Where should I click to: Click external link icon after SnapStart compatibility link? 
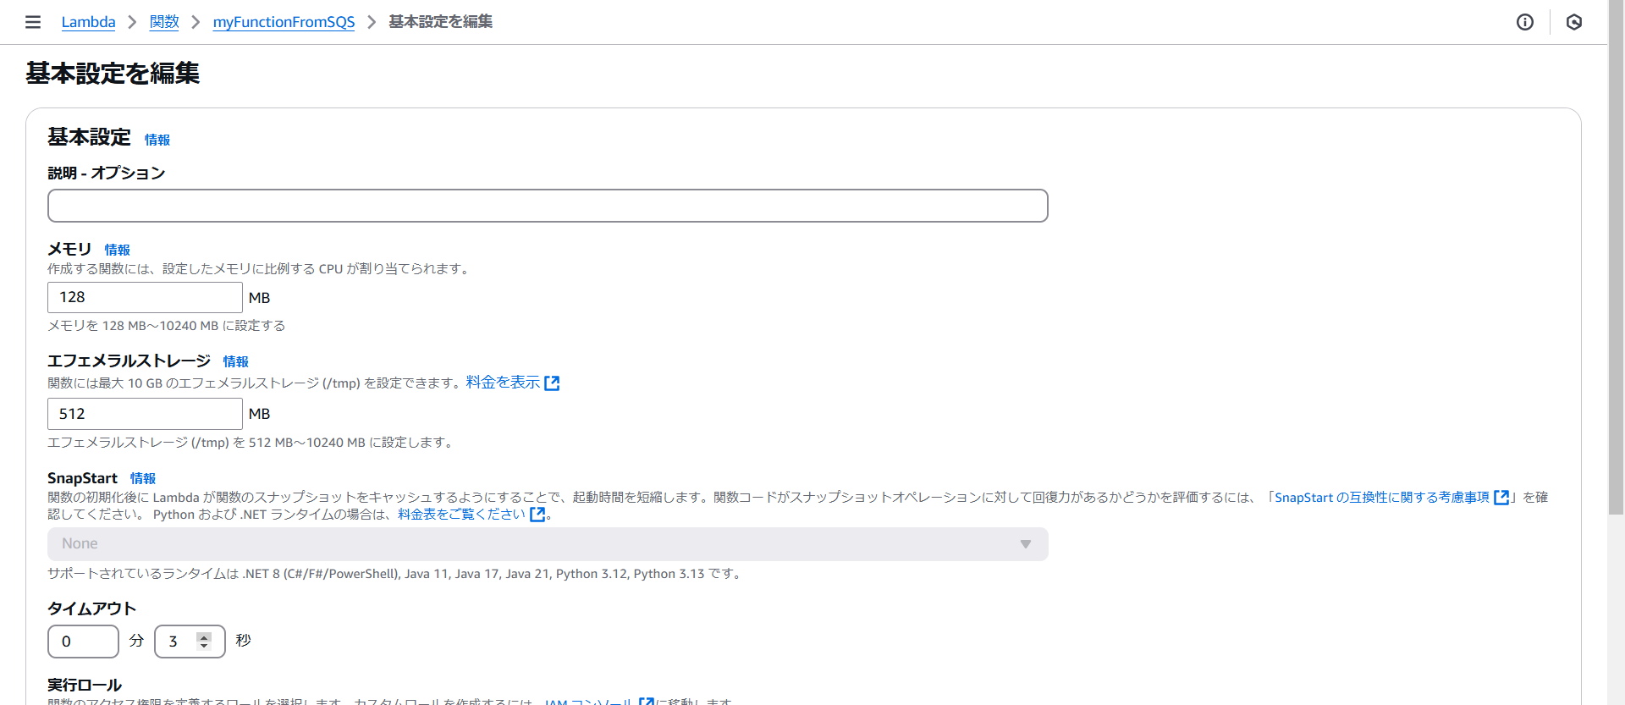[1501, 498]
